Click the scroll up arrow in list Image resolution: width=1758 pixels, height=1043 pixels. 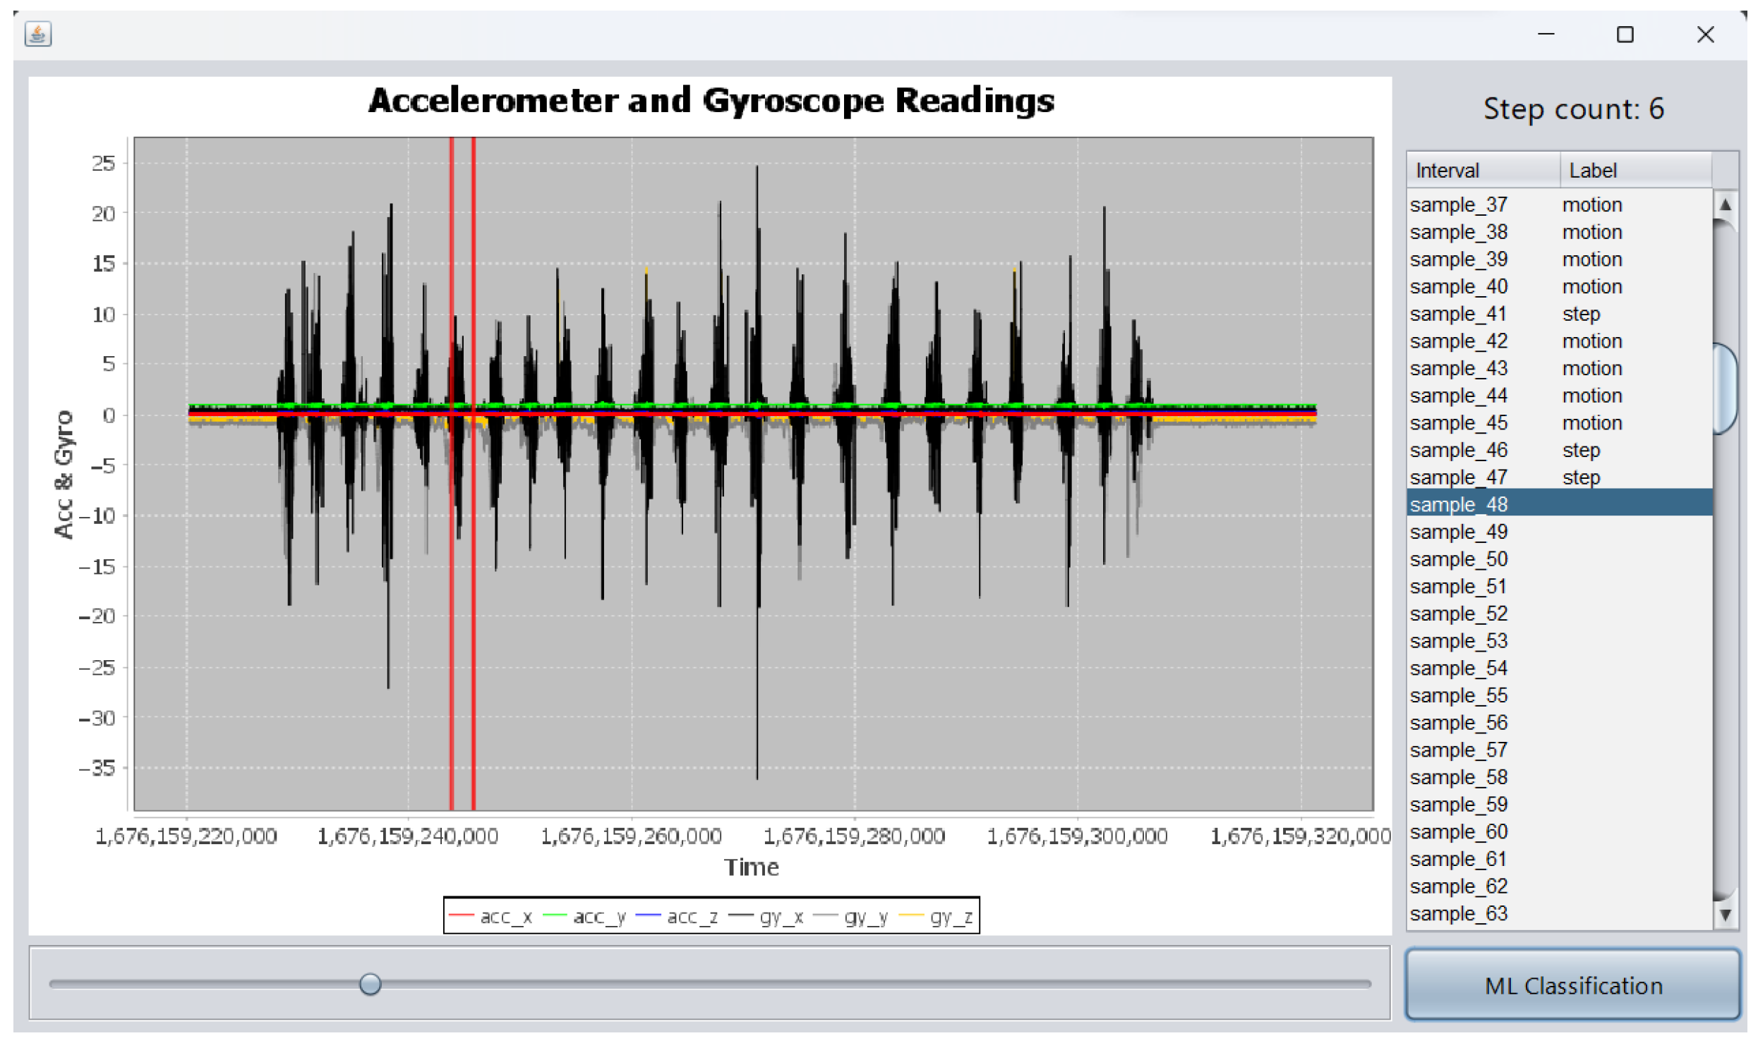point(1725,205)
